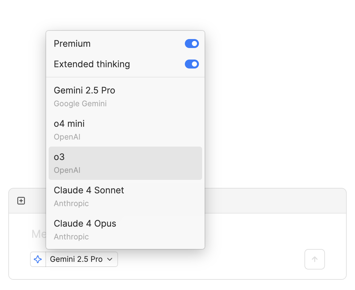The image size is (355, 290).
Task: Click the plus-in-square add icon
Action: point(21,201)
